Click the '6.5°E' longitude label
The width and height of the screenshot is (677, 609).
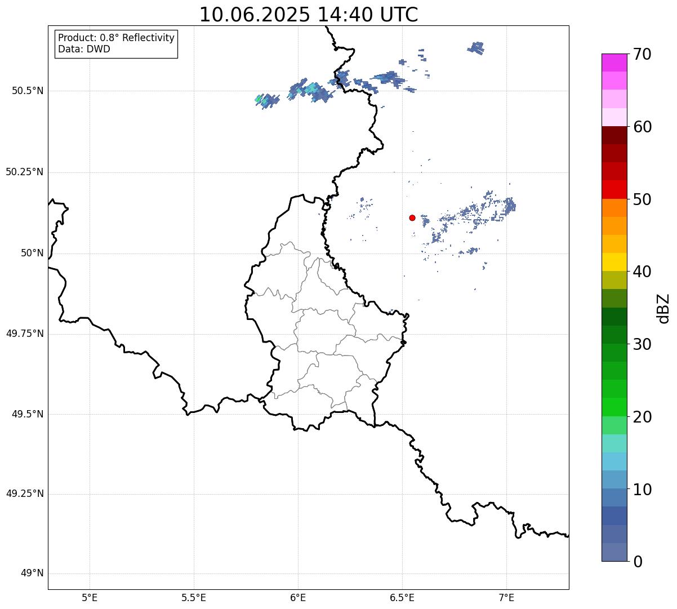[x=402, y=597]
